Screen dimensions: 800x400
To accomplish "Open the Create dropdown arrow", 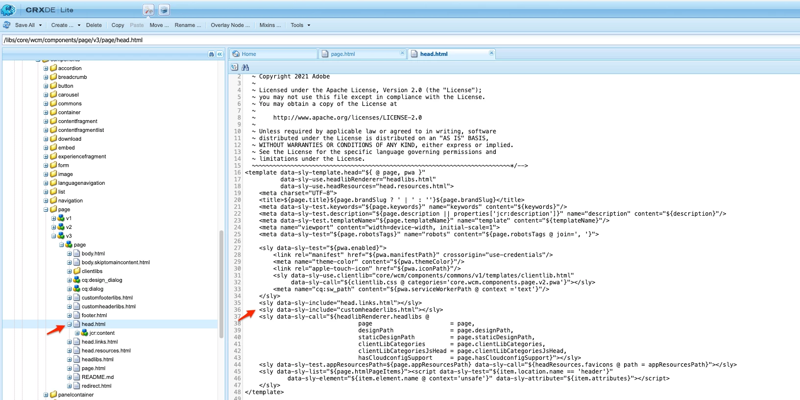I will [79, 25].
